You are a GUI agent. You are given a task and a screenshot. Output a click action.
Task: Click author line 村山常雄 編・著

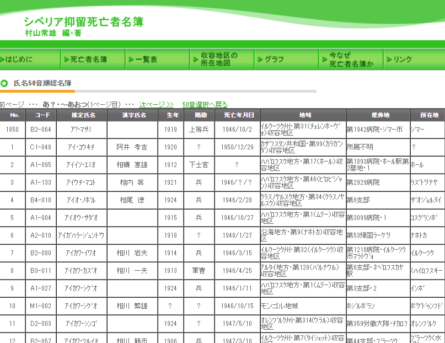[x=53, y=33]
